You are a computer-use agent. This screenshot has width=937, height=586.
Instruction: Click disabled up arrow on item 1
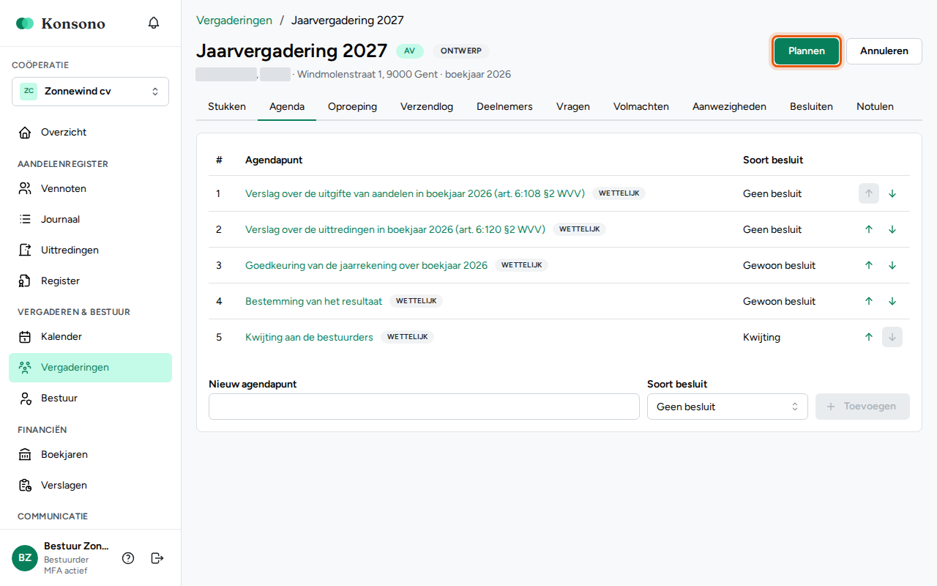point(869,194)
